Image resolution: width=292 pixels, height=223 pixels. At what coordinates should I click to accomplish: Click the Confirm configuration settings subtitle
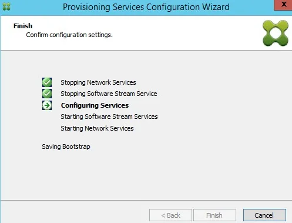tap(69, 35)
